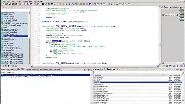
Task: Click the New File toolbar icon
Action: click(3, 4)
